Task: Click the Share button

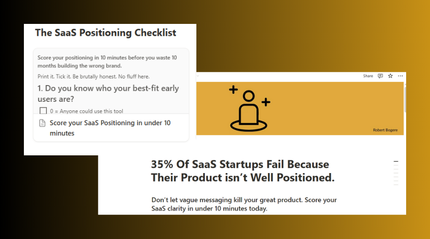Action: click(368, 76)
